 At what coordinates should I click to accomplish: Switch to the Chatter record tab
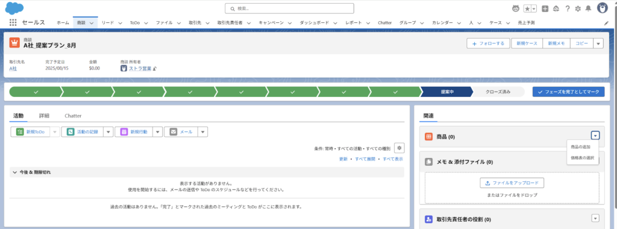pyautogui.click(x=73, y=116)
